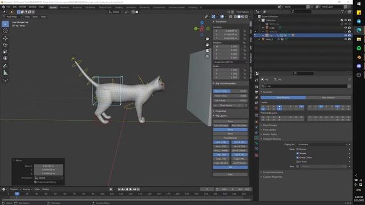Open the Display As dropdown

click(x=322, y=145)
